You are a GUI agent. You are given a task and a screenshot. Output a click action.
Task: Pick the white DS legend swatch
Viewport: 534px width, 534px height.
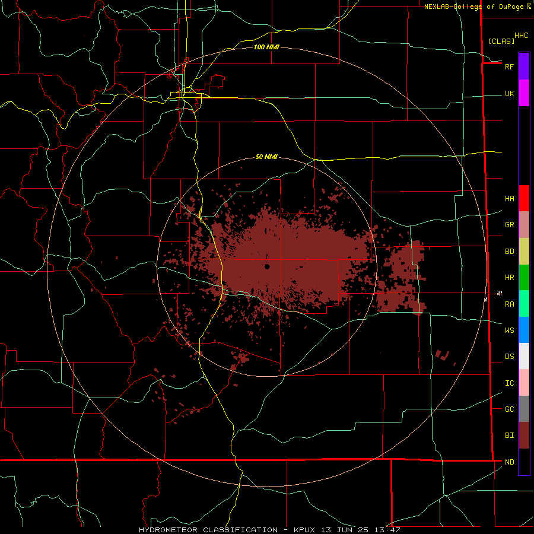tap(524, 356)
